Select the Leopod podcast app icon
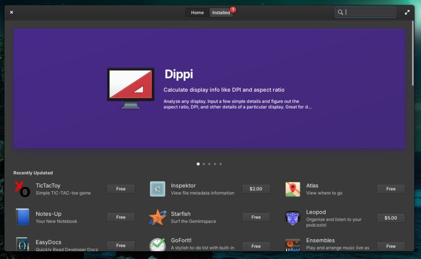421x259 pixels. [x=293, y=217]
